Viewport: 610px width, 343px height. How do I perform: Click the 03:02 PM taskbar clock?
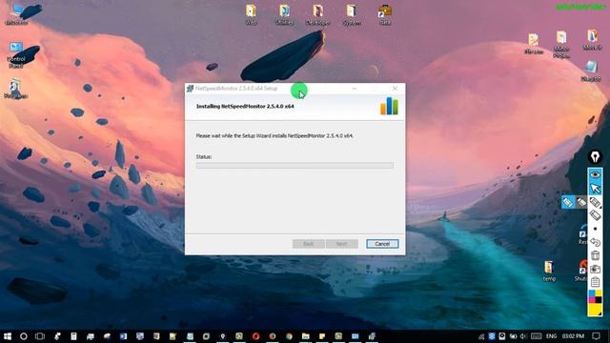click(573, 336)
